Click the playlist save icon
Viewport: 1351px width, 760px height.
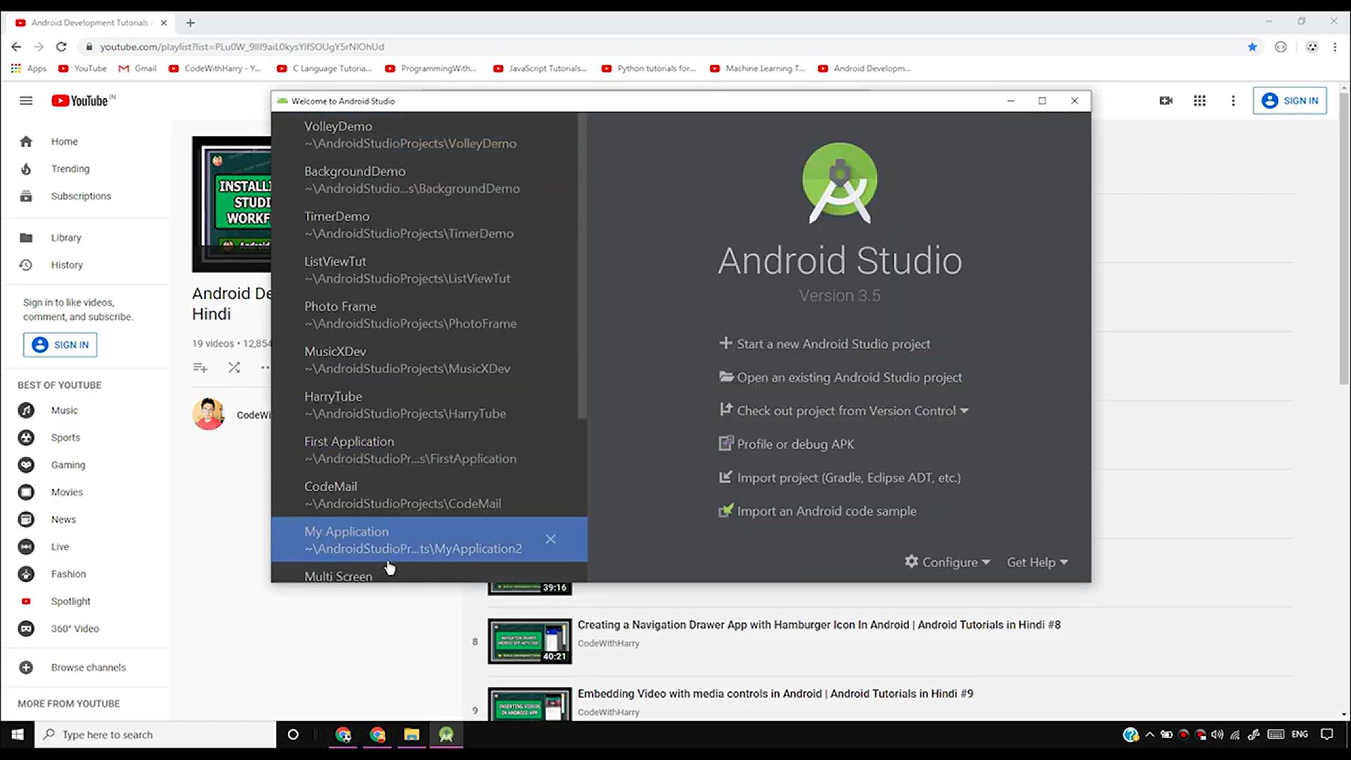200,367
